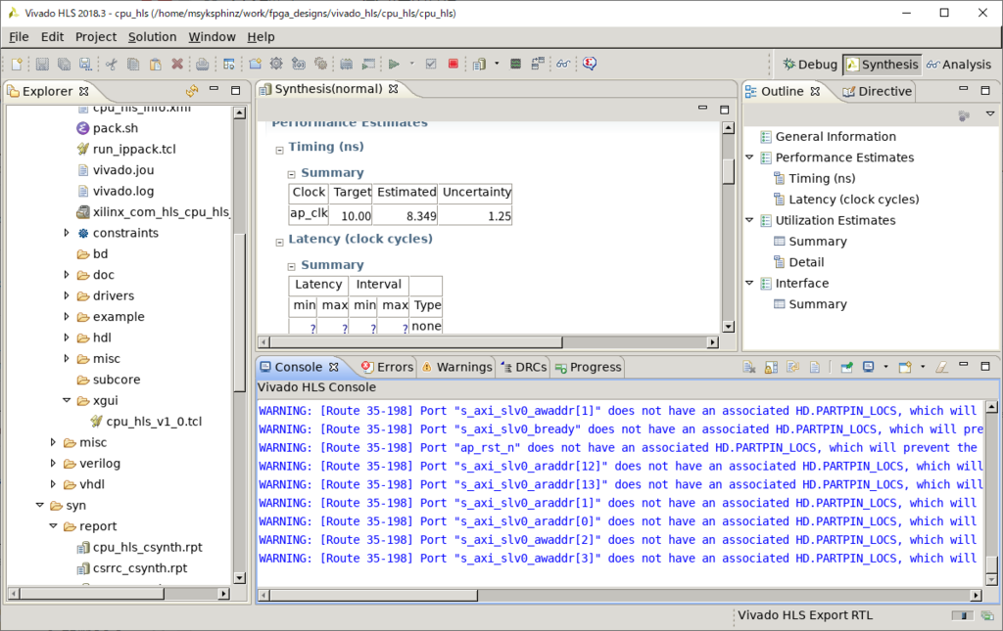
Task: Open the Export RTL dropdown arrow
Action: [x=497, y=64]
